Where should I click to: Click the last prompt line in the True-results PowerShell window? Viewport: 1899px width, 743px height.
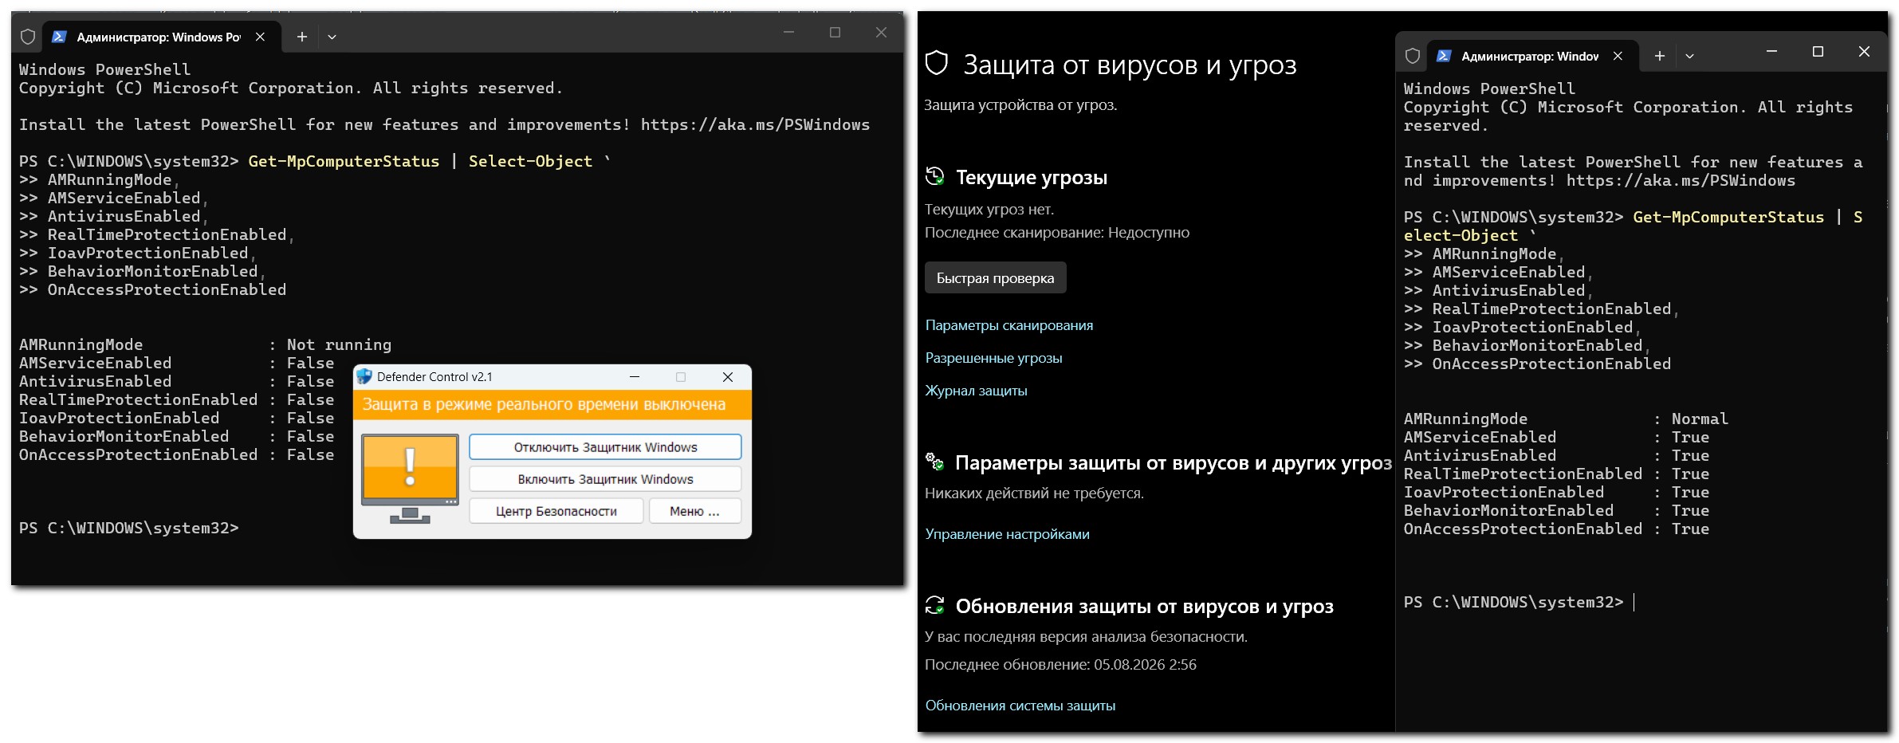[x=1513, y=602]
